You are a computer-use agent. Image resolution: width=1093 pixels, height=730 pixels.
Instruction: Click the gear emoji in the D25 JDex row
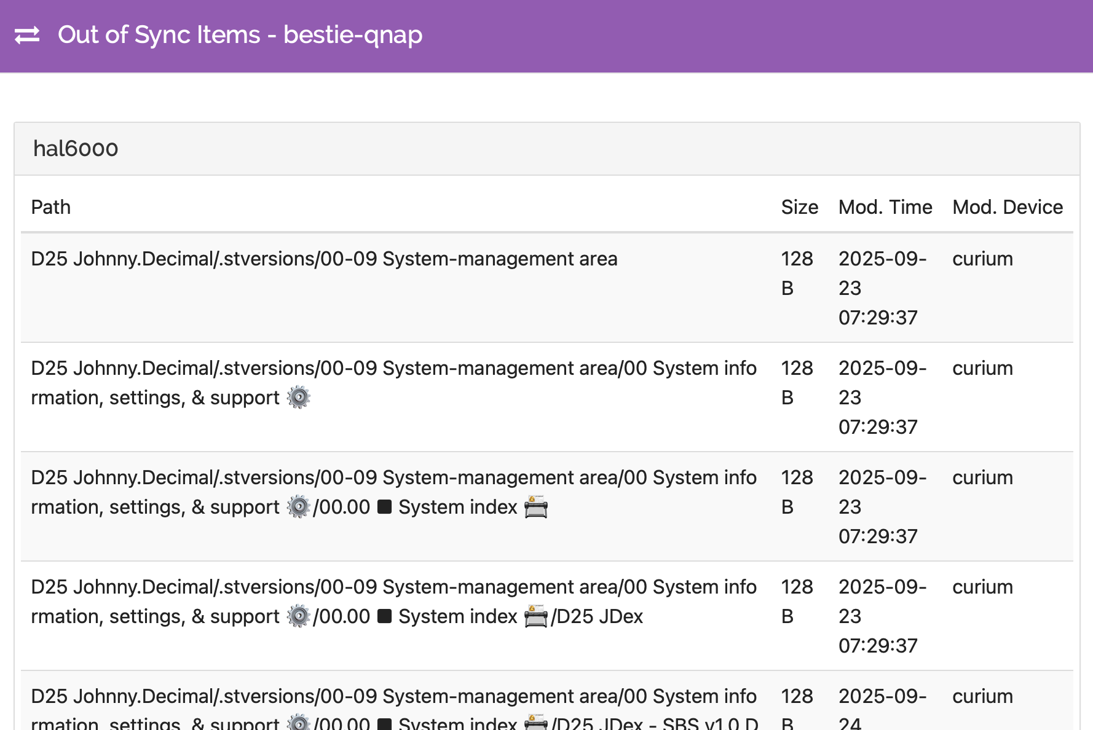(299, 616)
